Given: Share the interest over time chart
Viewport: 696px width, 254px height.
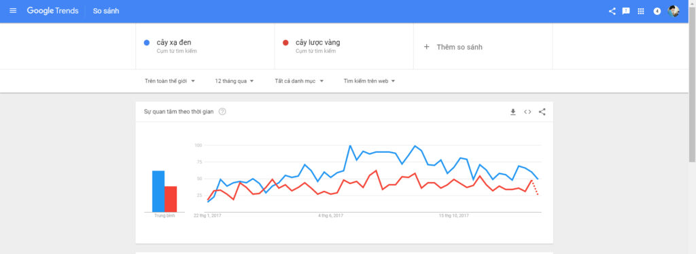Looking at the screenshot, I should [x=542, y=111].
